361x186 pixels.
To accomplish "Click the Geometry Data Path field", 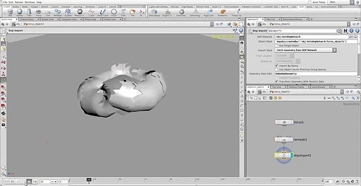I will tap(316, 74).
